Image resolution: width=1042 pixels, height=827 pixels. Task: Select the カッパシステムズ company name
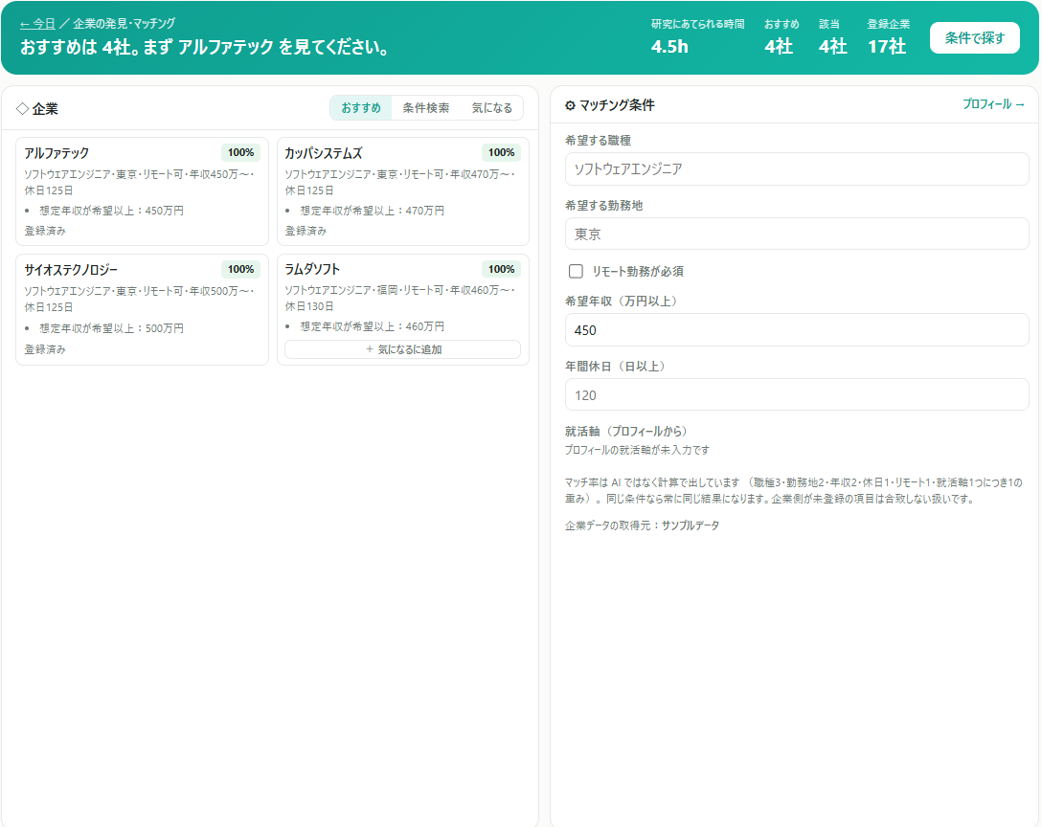point(324,153)
